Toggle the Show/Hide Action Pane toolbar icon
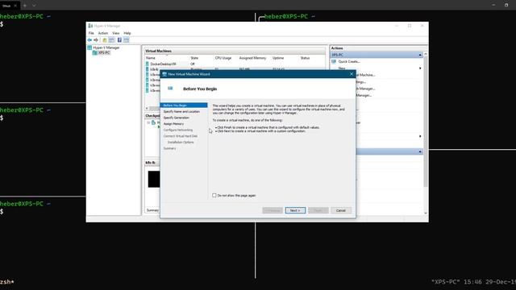Image resolution: width=516 pixels, height=290 pixels. tap(127, 40)
